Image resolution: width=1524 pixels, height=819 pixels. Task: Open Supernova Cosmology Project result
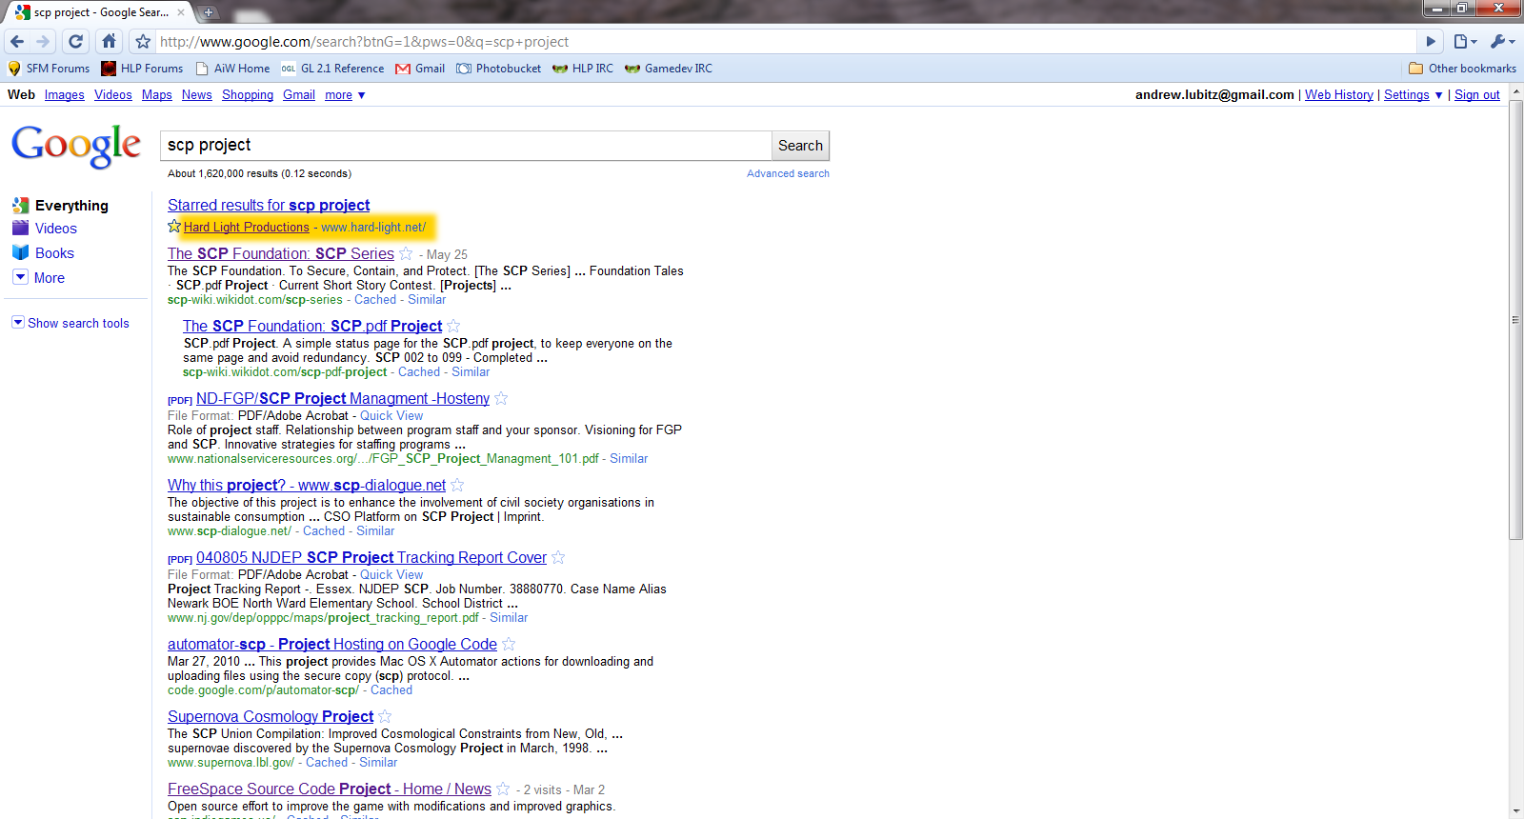271,716
